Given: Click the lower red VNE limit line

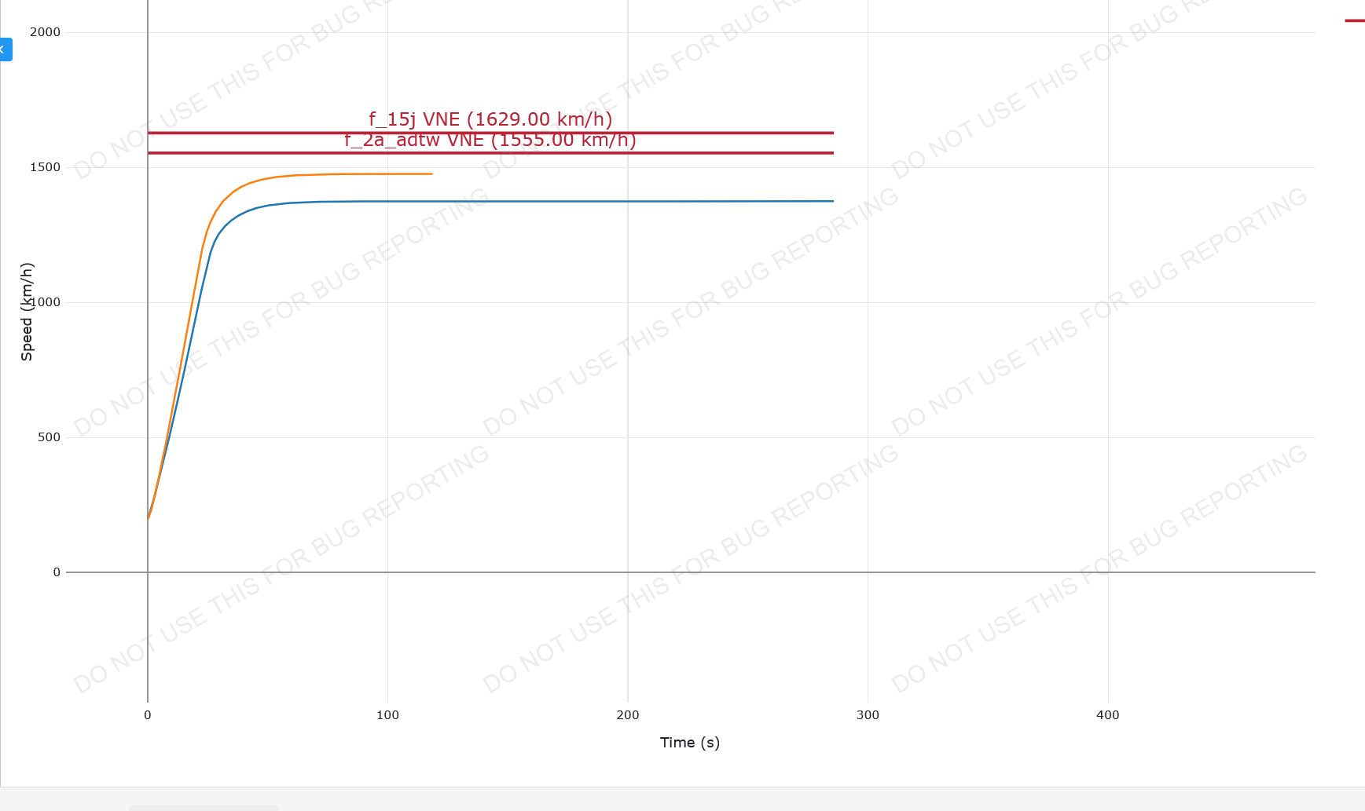Looking at the screenshot, I should pyautogui.click(x=707, y=152).
